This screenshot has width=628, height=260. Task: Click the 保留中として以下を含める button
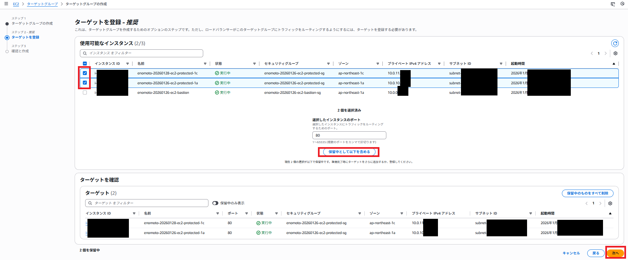(349, 152)
